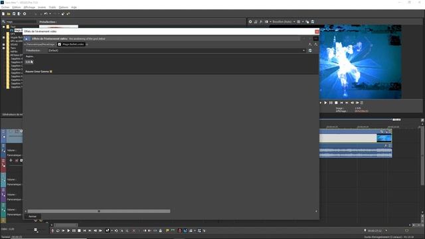Image resolution: width=425 pixels, height=239 pixels.
Task: Open a project with the folder icon
Action: [x=9, y=13]
